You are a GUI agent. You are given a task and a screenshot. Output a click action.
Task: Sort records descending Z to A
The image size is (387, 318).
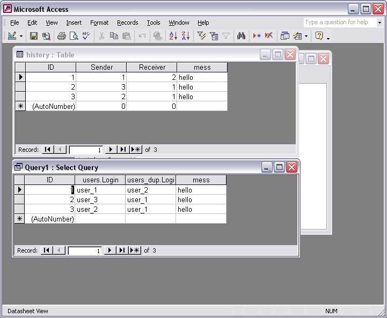coord(185,36)
